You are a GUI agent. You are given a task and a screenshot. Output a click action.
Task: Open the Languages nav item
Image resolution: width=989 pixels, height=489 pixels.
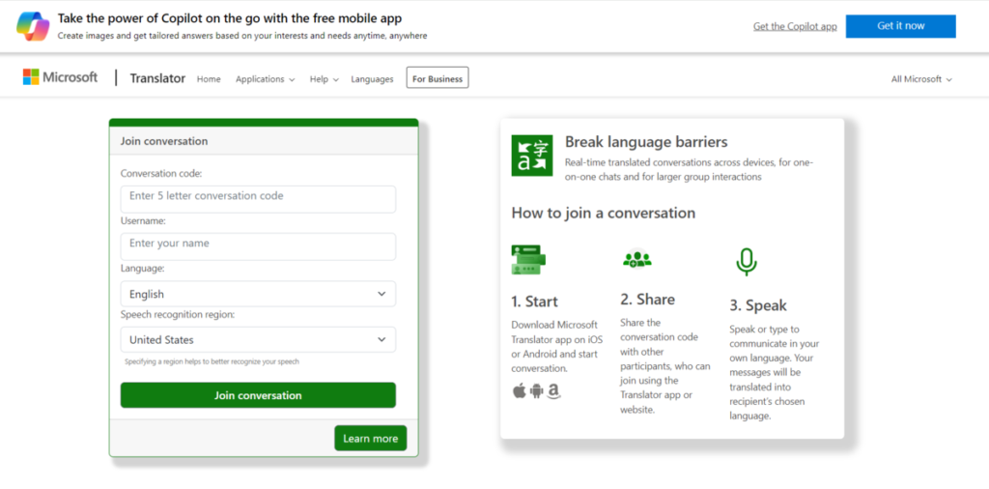click(x=372, y=79)
